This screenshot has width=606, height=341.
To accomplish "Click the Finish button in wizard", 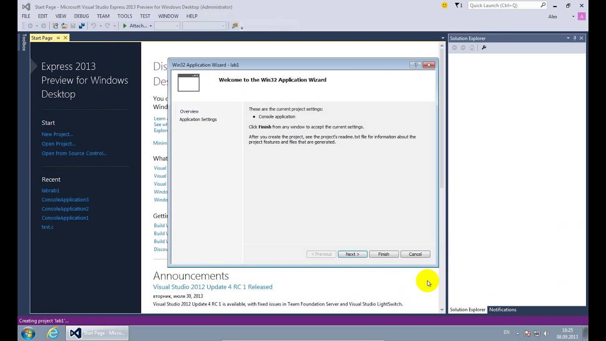I will pos(383,254).
